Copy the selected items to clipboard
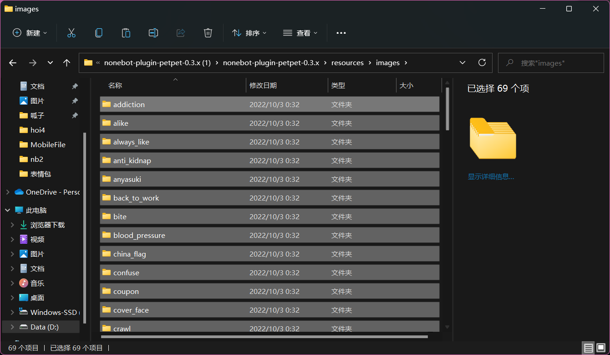Viewport: 610px width, 355px height. point(98,32)
